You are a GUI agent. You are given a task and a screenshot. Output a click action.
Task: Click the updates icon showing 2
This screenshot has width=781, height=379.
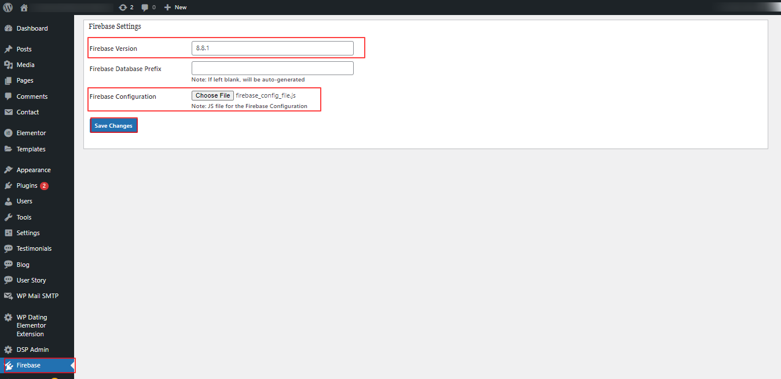click(x=123, y=8)
